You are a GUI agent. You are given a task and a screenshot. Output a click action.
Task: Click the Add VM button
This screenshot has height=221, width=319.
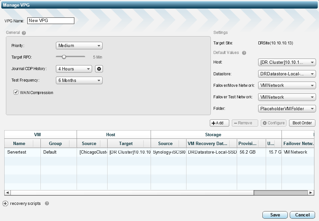coord(219,123)
